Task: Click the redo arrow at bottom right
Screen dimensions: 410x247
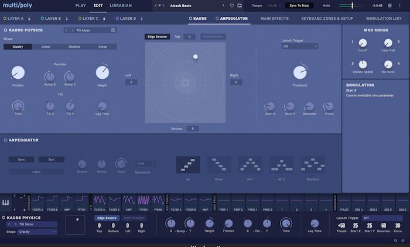Action: point(403,241)
